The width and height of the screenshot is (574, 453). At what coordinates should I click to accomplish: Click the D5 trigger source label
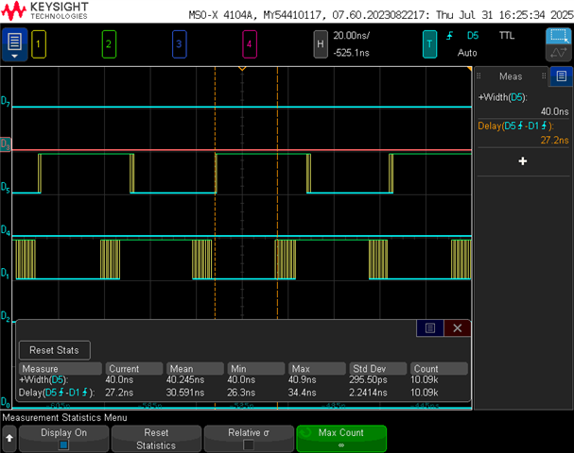coord(473,36)
